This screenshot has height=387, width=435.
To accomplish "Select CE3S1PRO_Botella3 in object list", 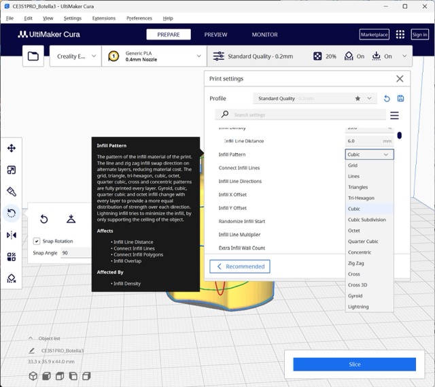I will [x=63, y=351].
